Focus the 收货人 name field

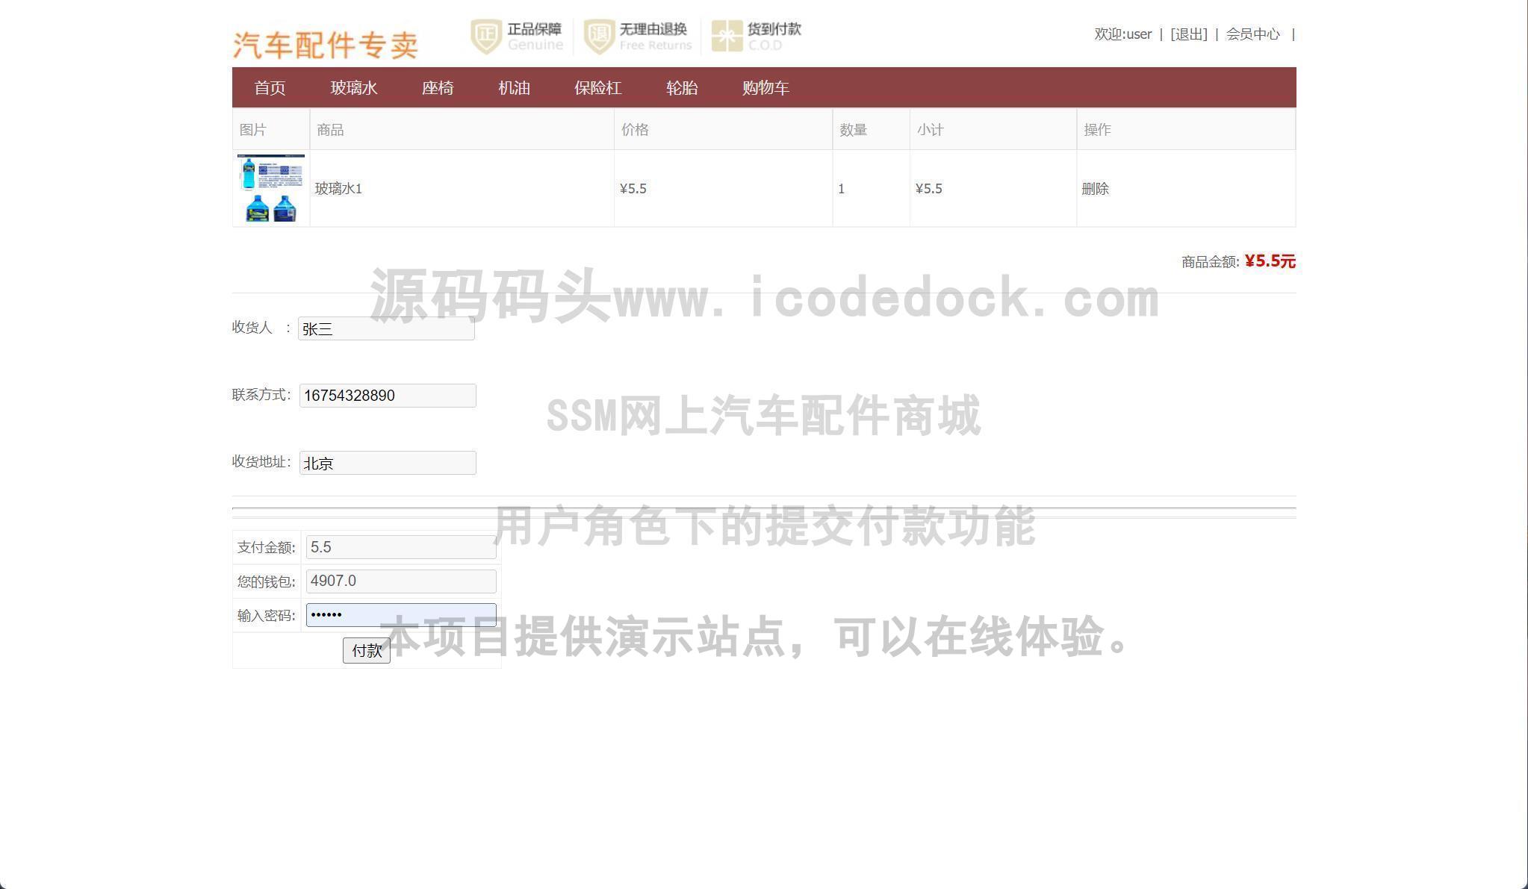point(386,328)
